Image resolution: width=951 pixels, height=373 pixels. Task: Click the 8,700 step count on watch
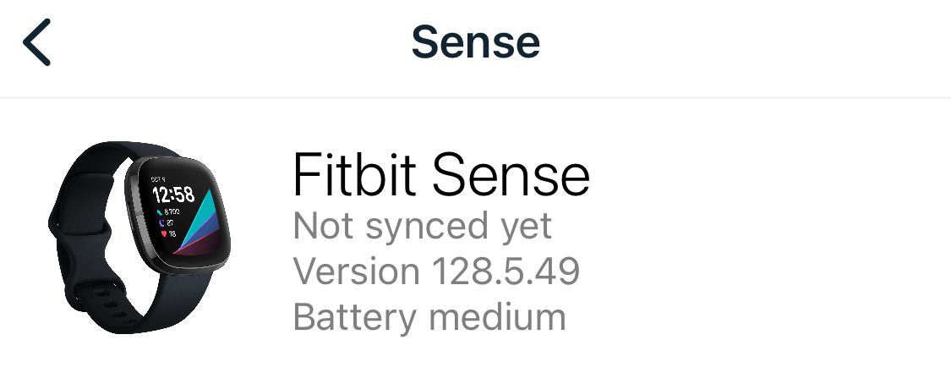172,211
